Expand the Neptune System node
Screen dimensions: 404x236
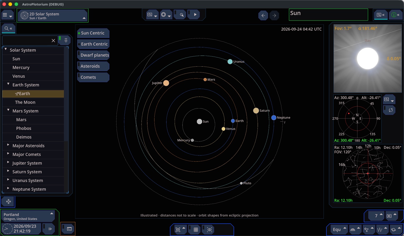[x=8, y=189]
